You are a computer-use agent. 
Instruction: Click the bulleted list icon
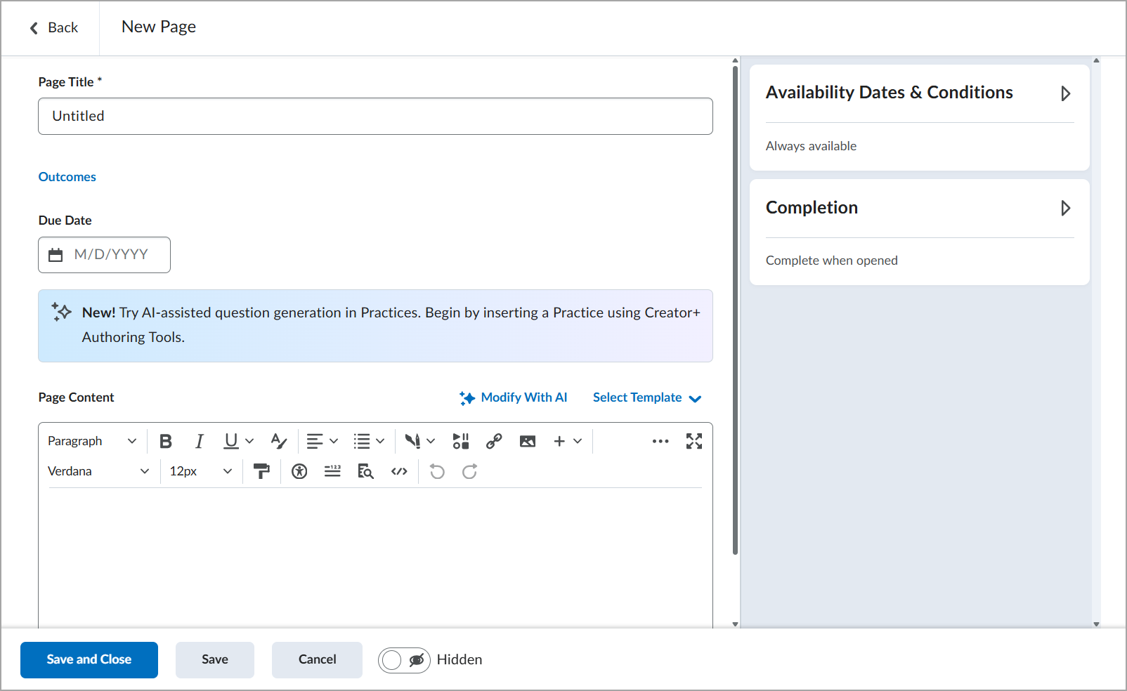(362, 441)
